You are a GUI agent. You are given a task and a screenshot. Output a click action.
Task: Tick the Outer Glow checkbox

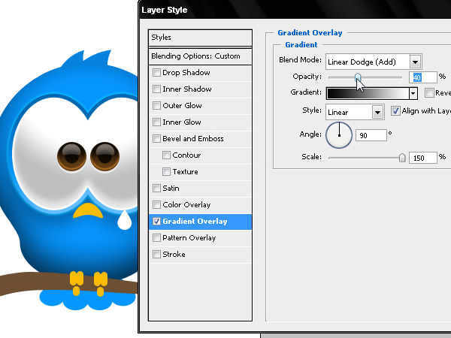pyautogui.click(x=156, y=105)
